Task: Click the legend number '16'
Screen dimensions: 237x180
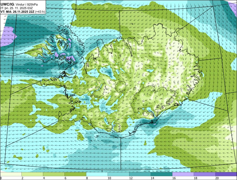Action: click(x=174, y=178)
